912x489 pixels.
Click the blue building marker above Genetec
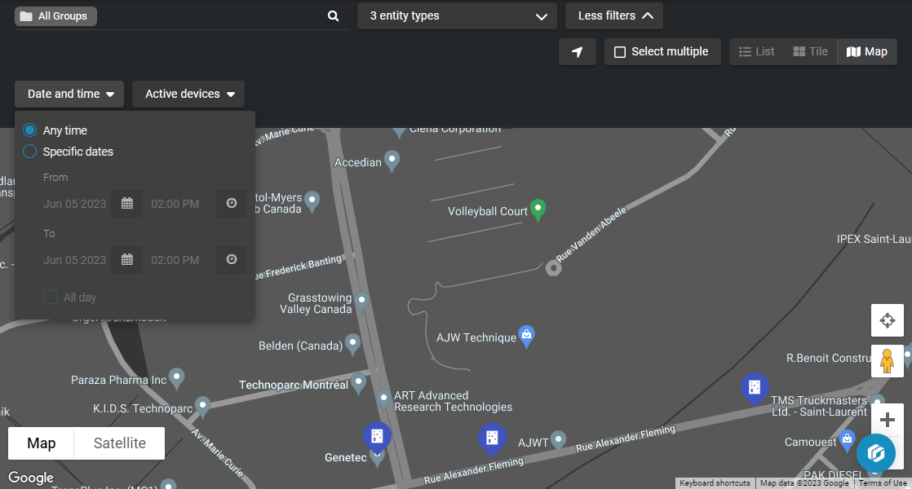[x=377, y=438]
